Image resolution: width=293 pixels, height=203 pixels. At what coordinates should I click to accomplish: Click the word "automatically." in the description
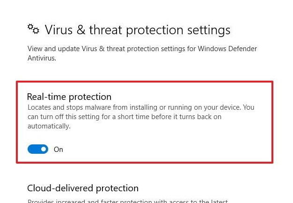(49, 126)
